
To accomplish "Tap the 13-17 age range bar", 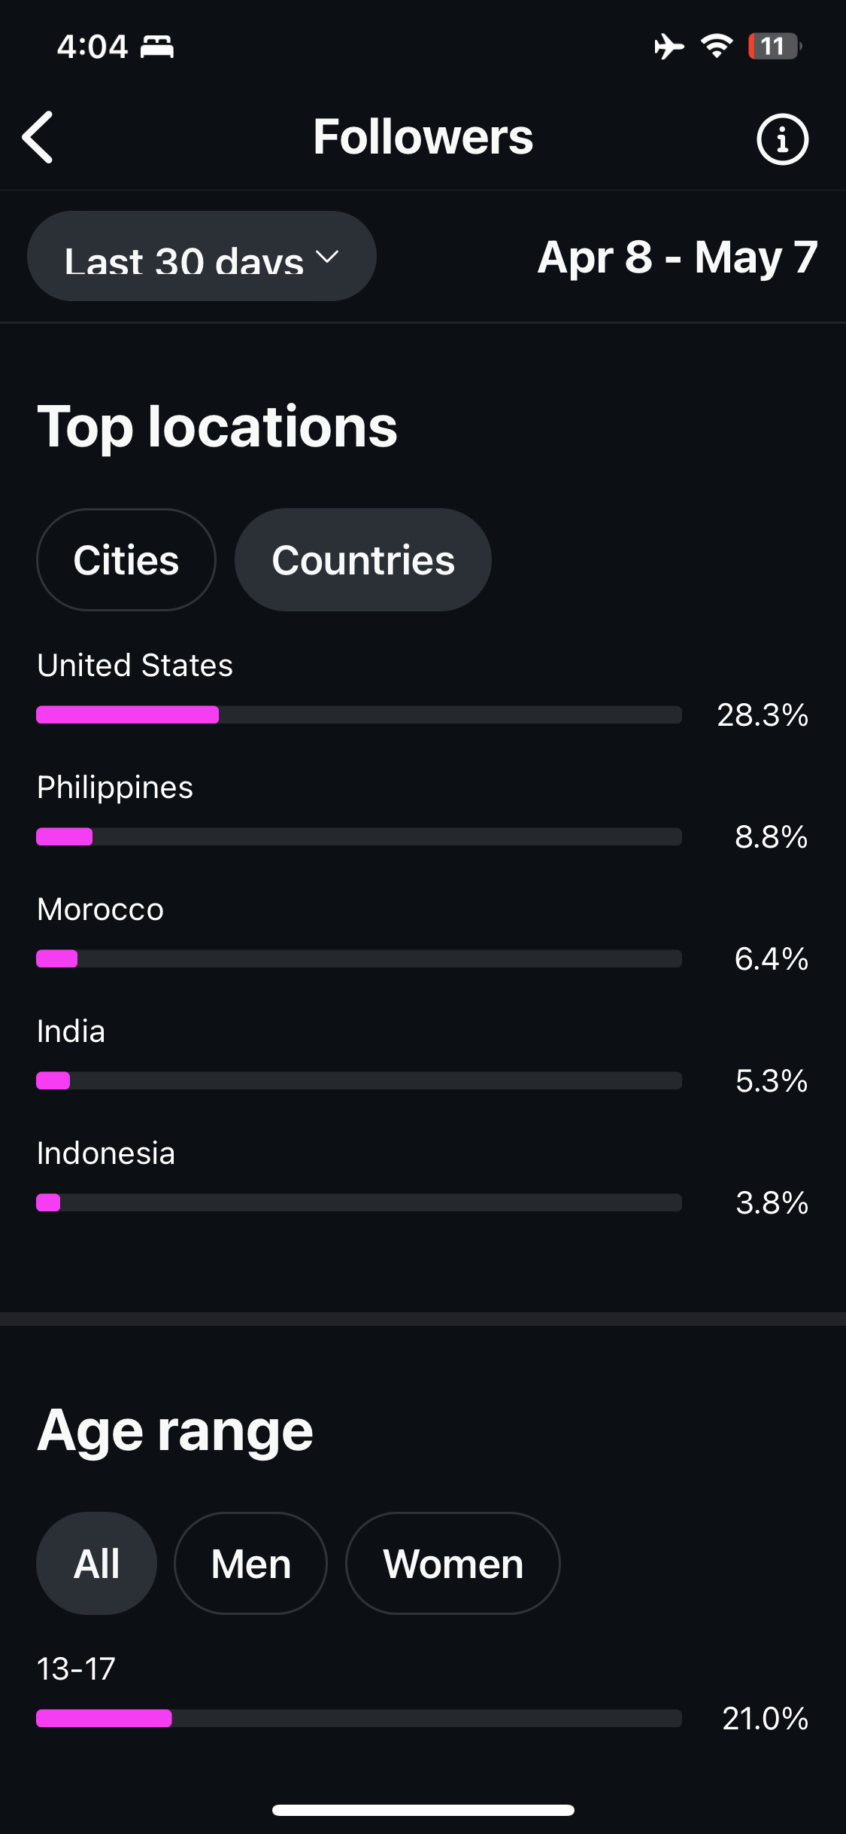I will coord(359,1718).
